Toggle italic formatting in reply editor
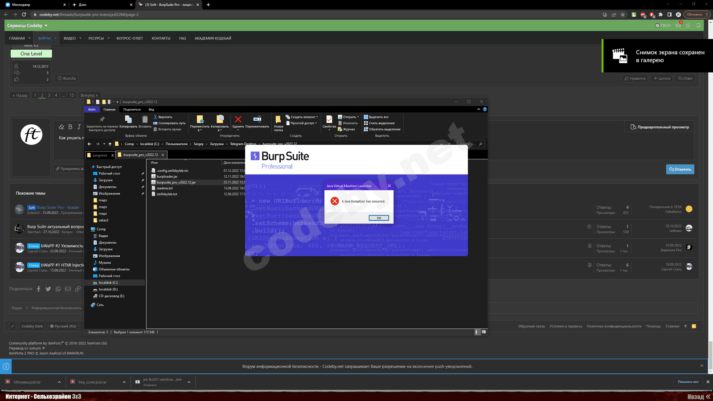The image size is (713, 401). (79, 127)
